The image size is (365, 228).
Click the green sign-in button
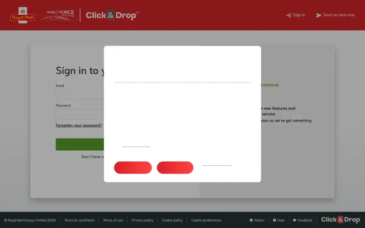click(x=80, y=145)
